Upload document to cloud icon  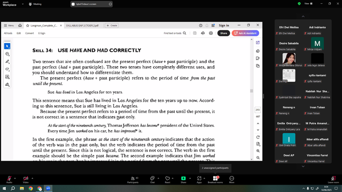(x=203, y=33)
